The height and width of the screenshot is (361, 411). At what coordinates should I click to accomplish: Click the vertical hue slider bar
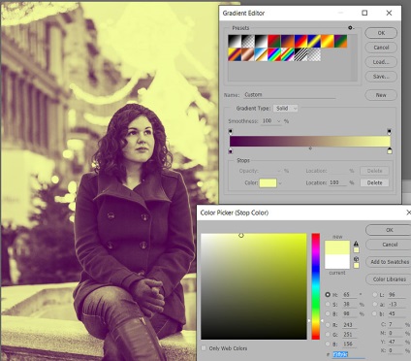316,286
